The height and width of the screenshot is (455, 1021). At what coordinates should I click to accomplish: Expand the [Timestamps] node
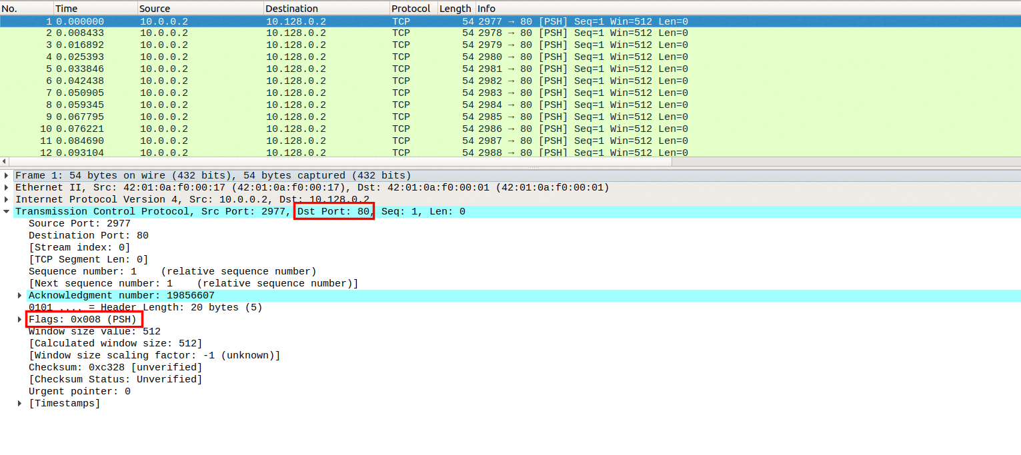pyautogui.click(x=20, y=404)
